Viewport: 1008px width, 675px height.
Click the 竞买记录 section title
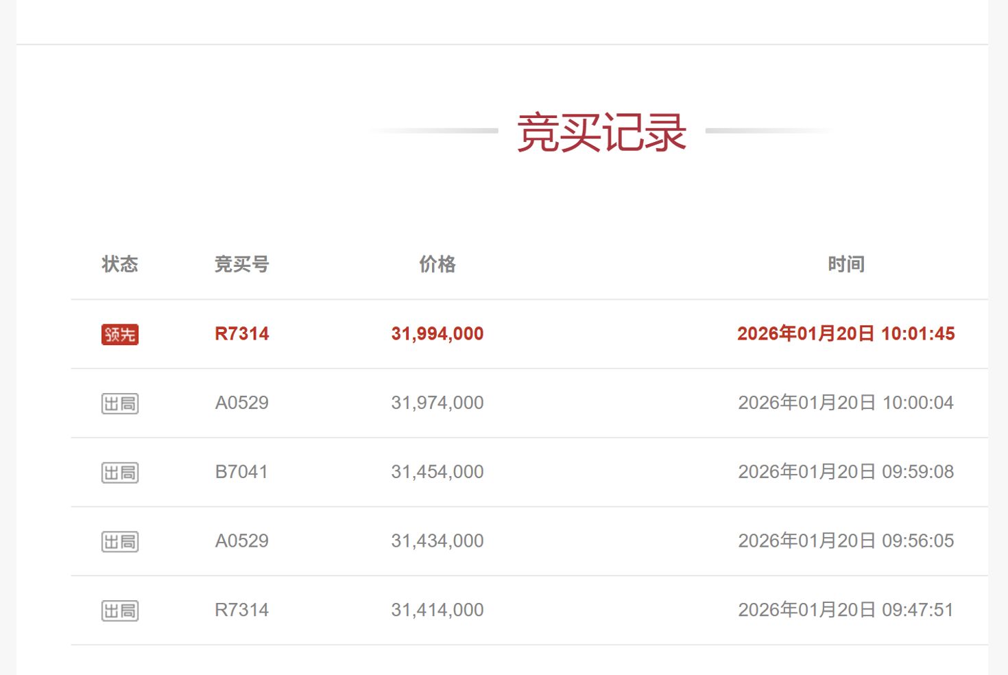[x=601, y=132]
